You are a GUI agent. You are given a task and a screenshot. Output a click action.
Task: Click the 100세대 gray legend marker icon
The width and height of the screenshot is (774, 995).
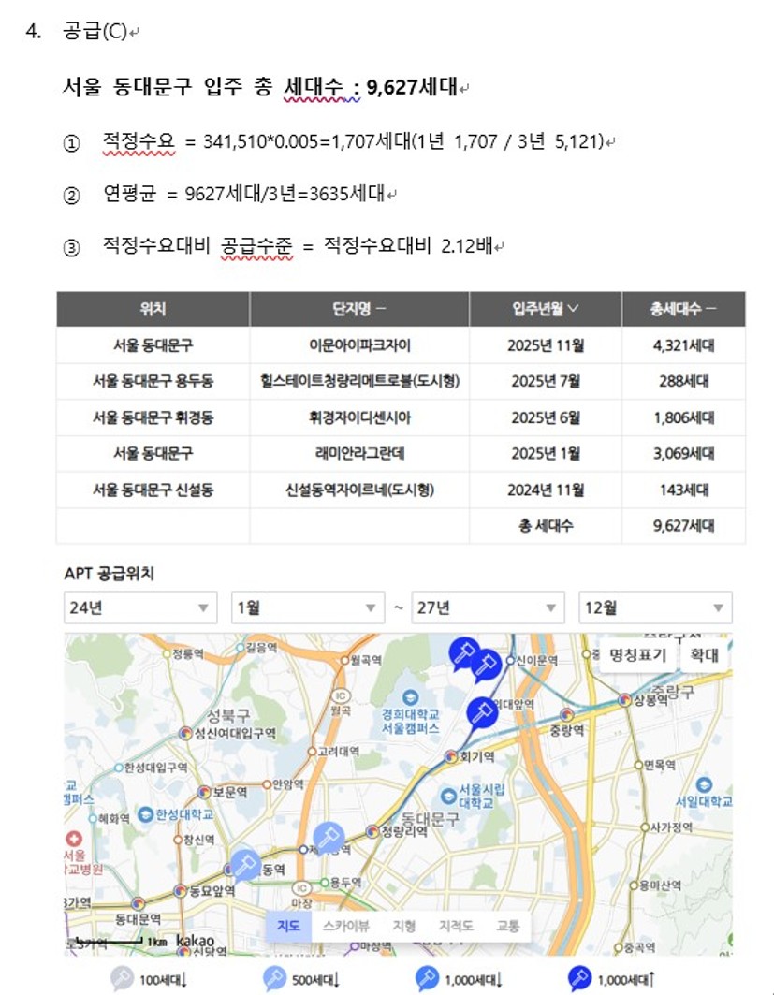coord(122,978)
